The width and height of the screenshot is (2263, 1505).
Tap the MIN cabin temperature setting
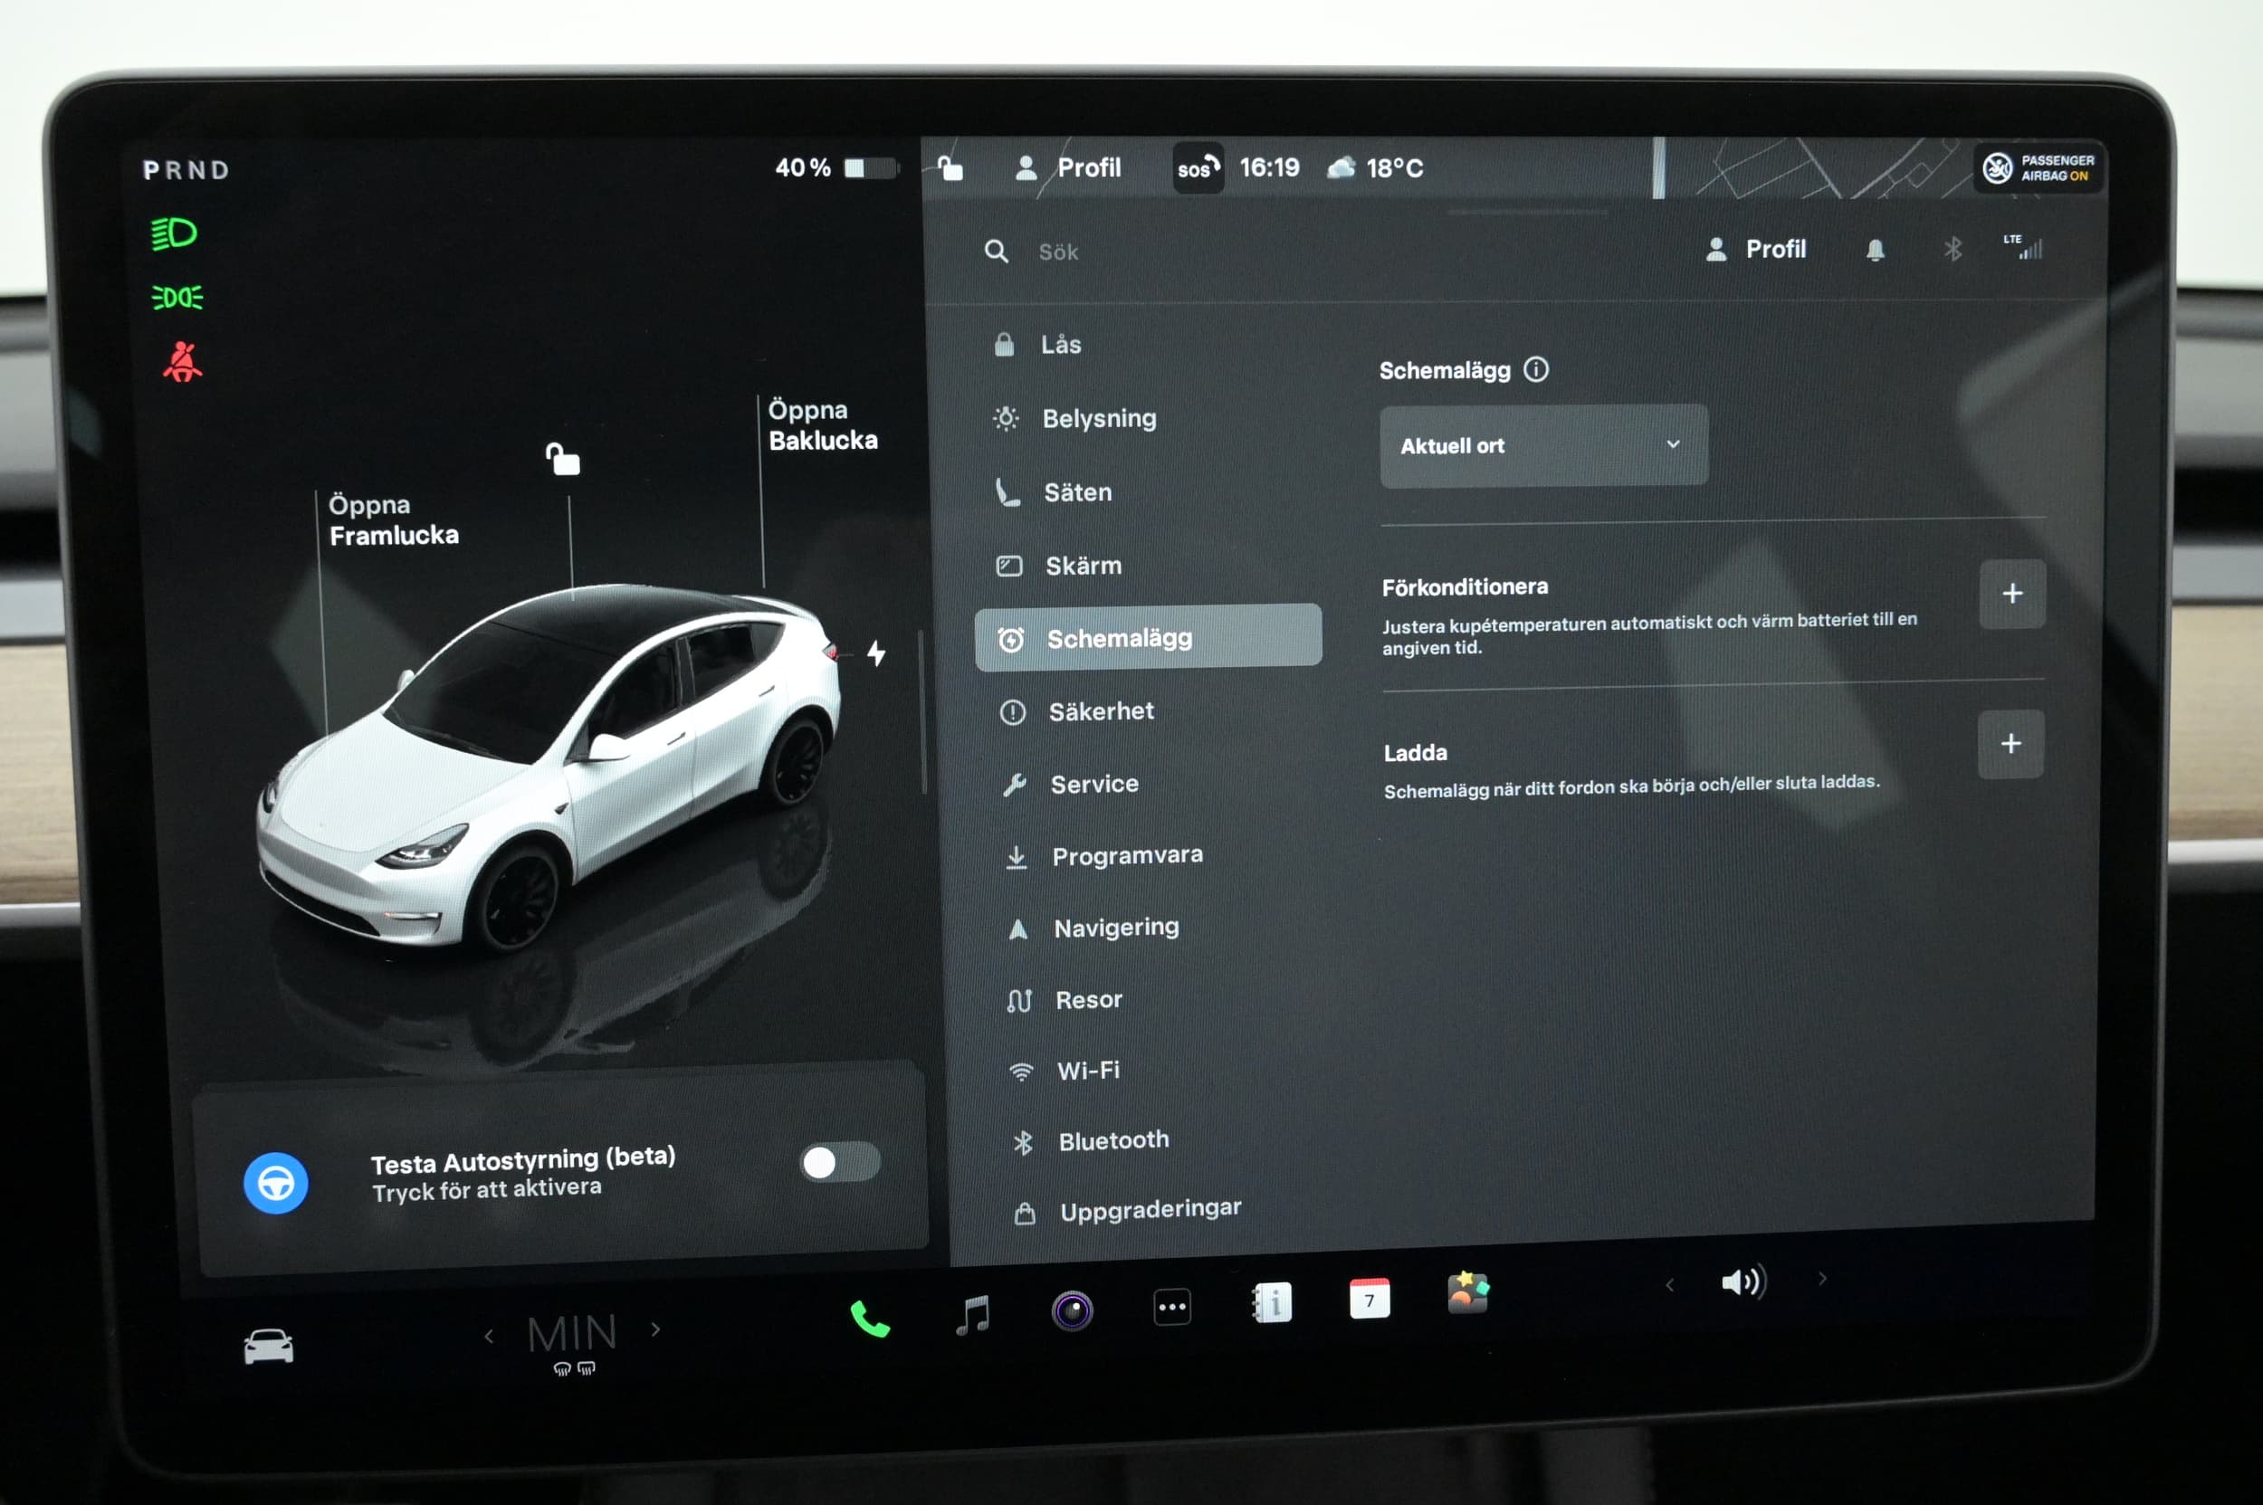coord(572,1334)
